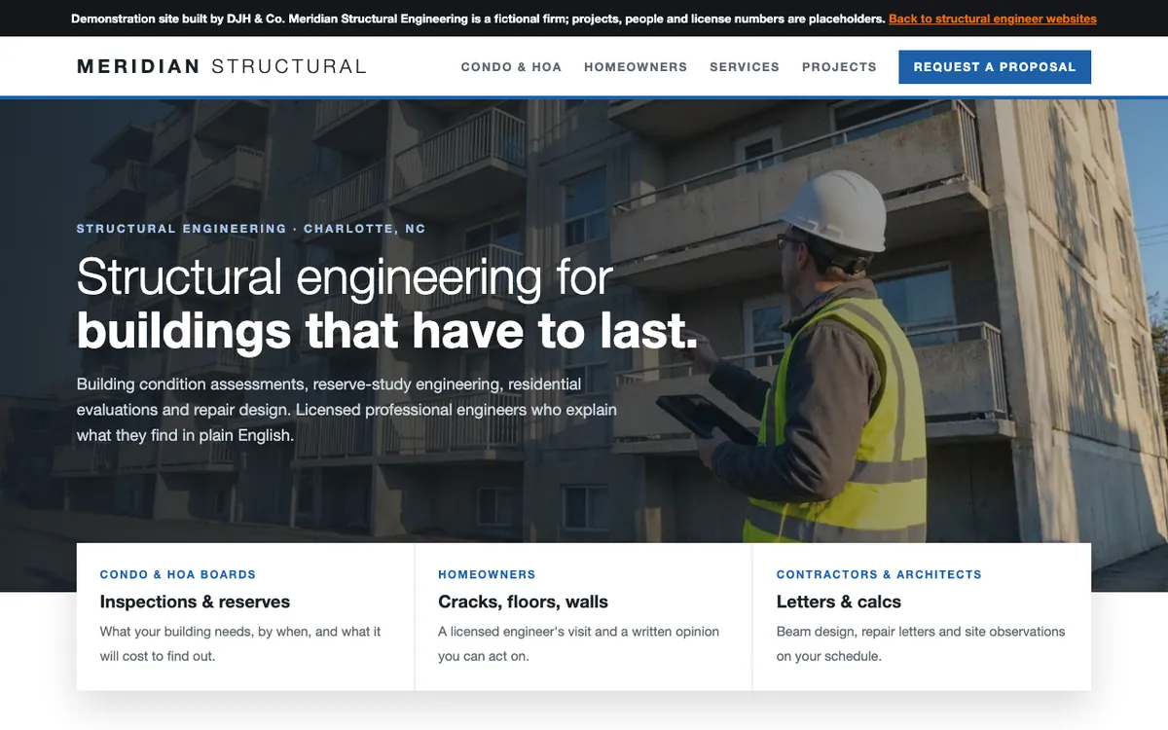
Task: Click the 'buildings that have to last.' headline
Action: pyautogui.click(x=387, y=331)
